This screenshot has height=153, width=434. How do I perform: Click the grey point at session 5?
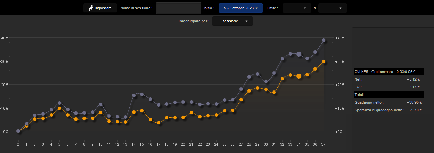(59, 103)
